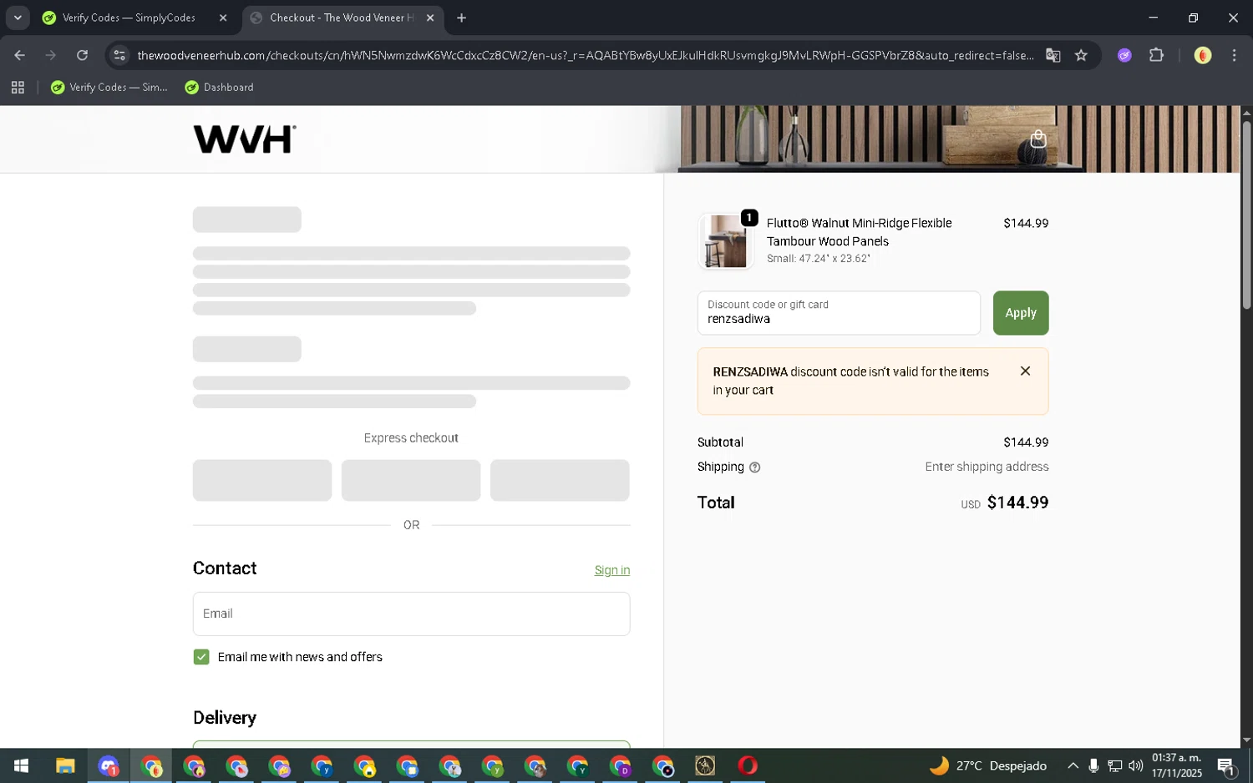Viewport: 1253px width, 783px height.
Task: Open the weather widget showing 27°C Despejado
Action: [x=988, y=765]
